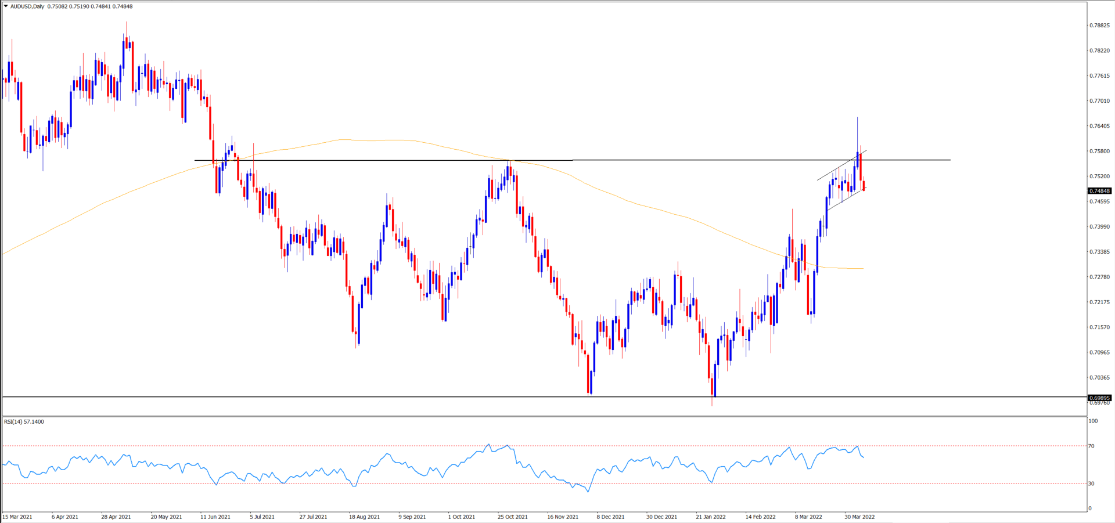Click the RSI 30 oversold level label

click(x=1091, y=483)
